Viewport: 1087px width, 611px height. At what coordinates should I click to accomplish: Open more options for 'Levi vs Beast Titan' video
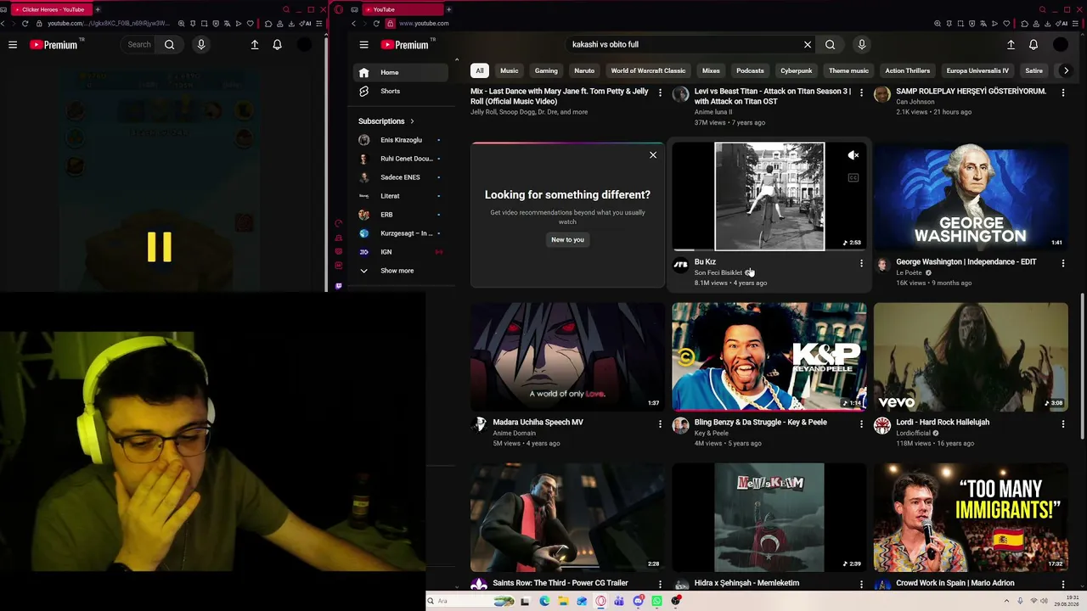tap(861, 92)
